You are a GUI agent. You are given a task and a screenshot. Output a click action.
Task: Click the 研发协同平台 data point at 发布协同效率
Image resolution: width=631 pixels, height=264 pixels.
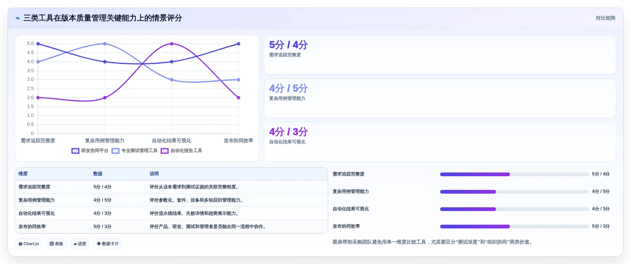click(239, 44)
